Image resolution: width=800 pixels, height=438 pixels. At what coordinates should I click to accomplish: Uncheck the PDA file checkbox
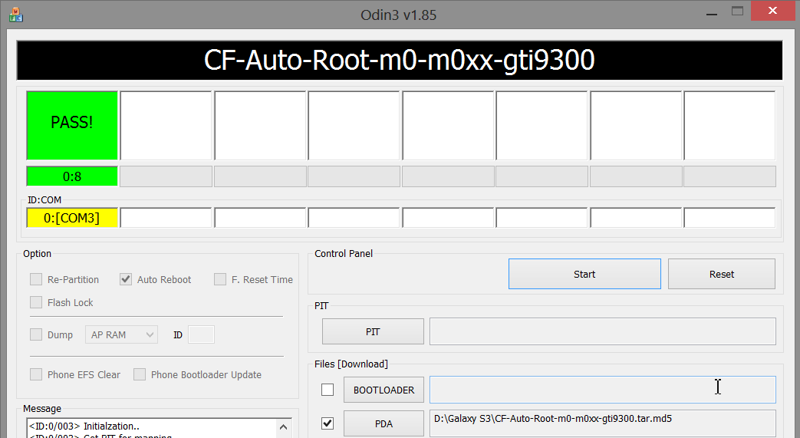pyautogui.click(x=328, y=423)
